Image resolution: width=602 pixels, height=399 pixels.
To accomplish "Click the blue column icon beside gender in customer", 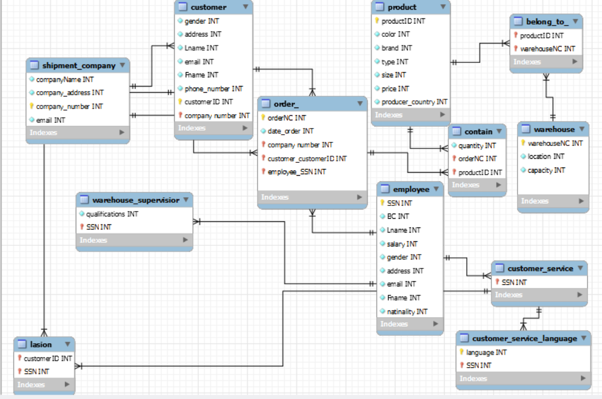I will [179, 21].
